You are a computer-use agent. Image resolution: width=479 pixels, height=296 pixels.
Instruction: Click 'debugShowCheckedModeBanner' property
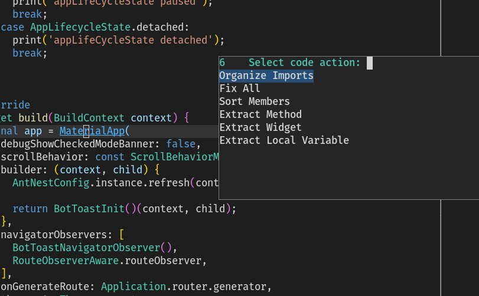click(x=77, y=144)
